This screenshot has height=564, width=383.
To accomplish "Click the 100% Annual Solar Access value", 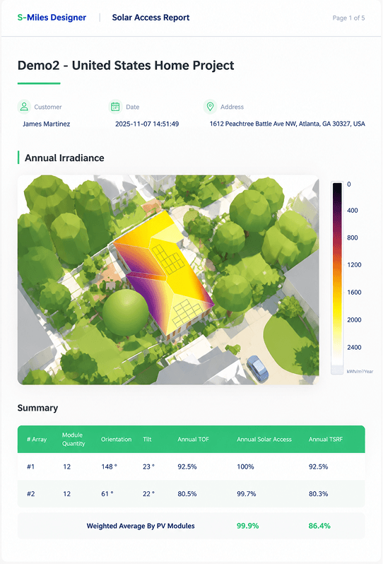I will [245, 466].
